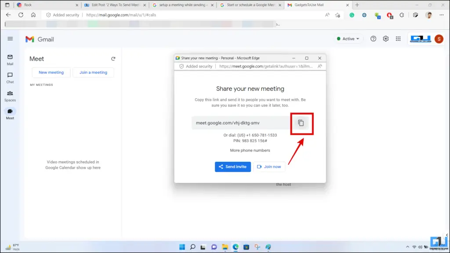Switch to Start or schedule Google Meet tab
The width and height of the screenshot is (450, 253).
(250, 5)
